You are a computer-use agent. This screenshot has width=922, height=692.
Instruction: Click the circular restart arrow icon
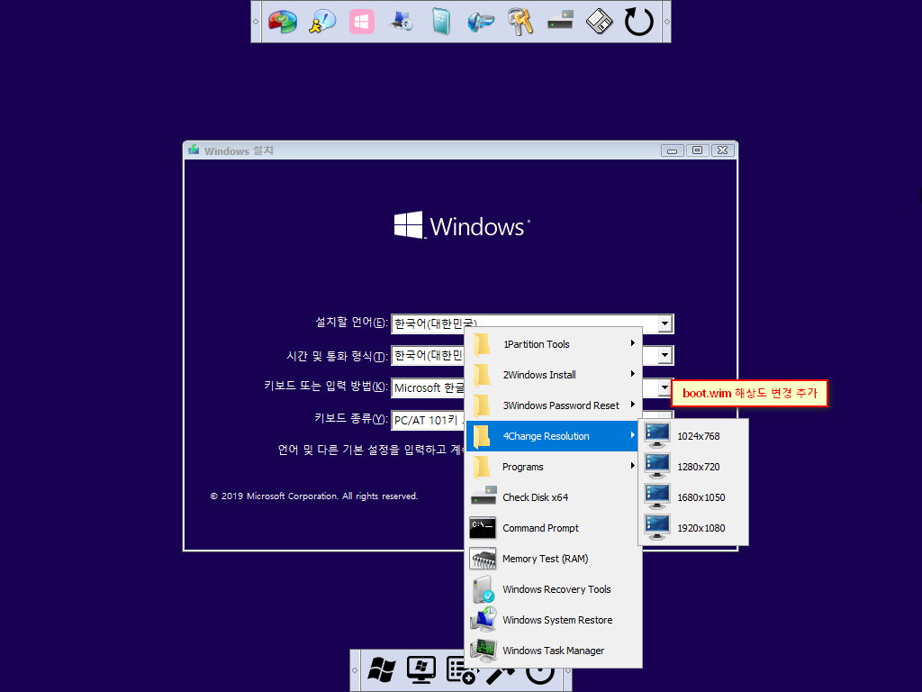click(x=639, y=23)
